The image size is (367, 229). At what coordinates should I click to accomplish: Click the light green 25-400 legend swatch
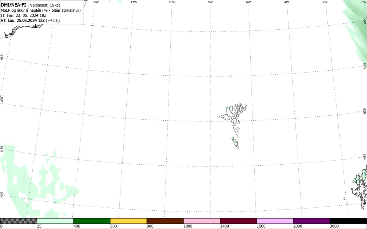tap(55, 221)
